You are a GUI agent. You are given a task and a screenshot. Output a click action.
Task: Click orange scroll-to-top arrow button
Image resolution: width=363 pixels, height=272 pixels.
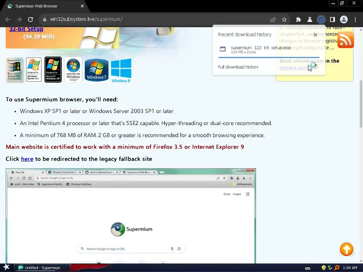[347, 249]
